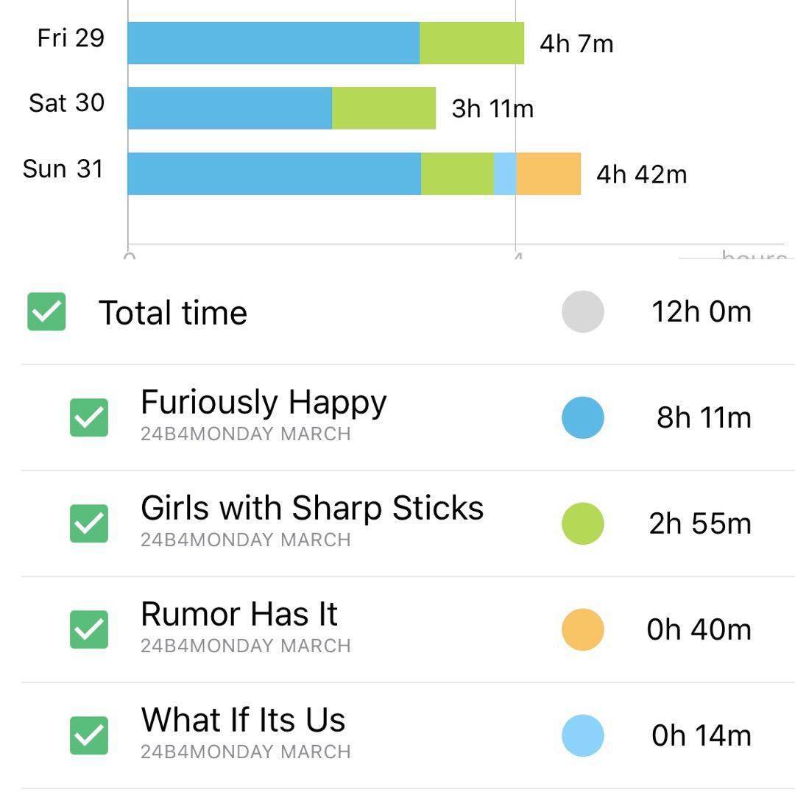
Task: Select the Sun 31 day label
Action: (63, 169)
